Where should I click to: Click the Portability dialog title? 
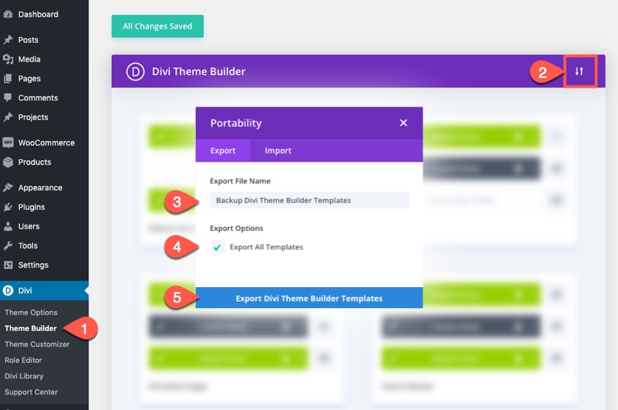click(236, 123)
